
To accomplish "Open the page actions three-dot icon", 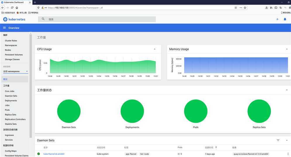I will (x=241, y=8).
